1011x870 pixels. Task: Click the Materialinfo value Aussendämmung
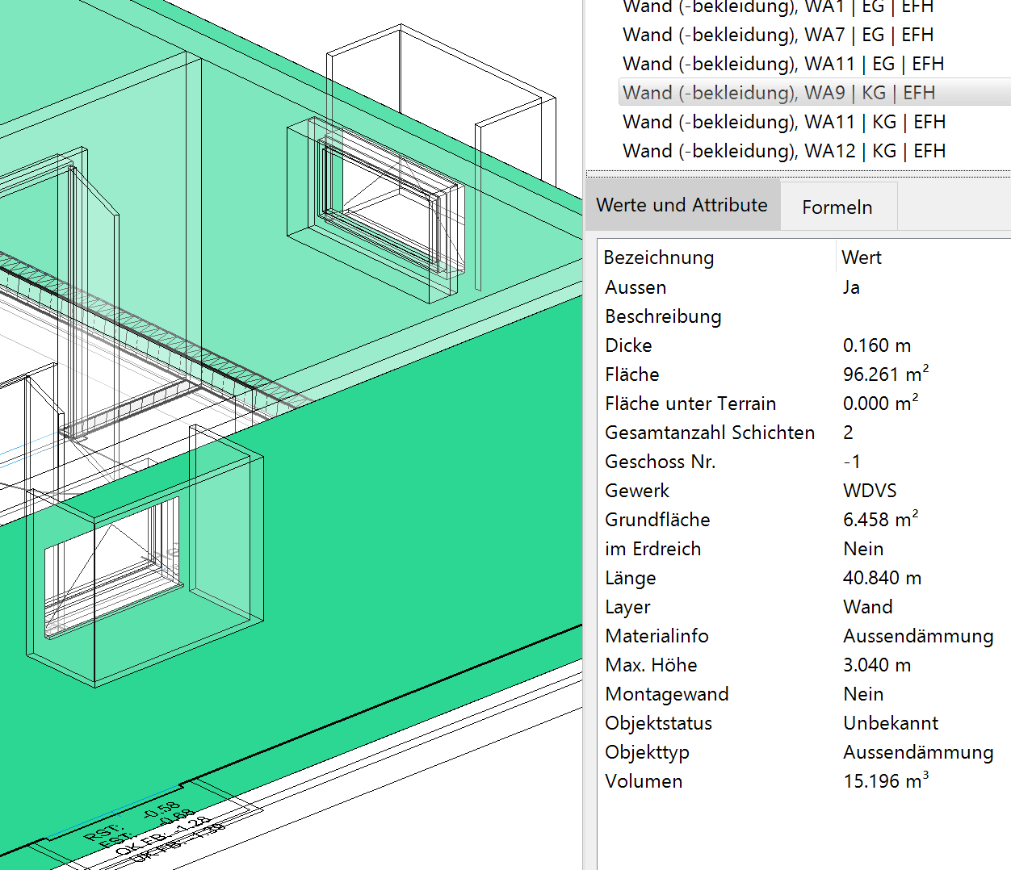pos(918,636)
